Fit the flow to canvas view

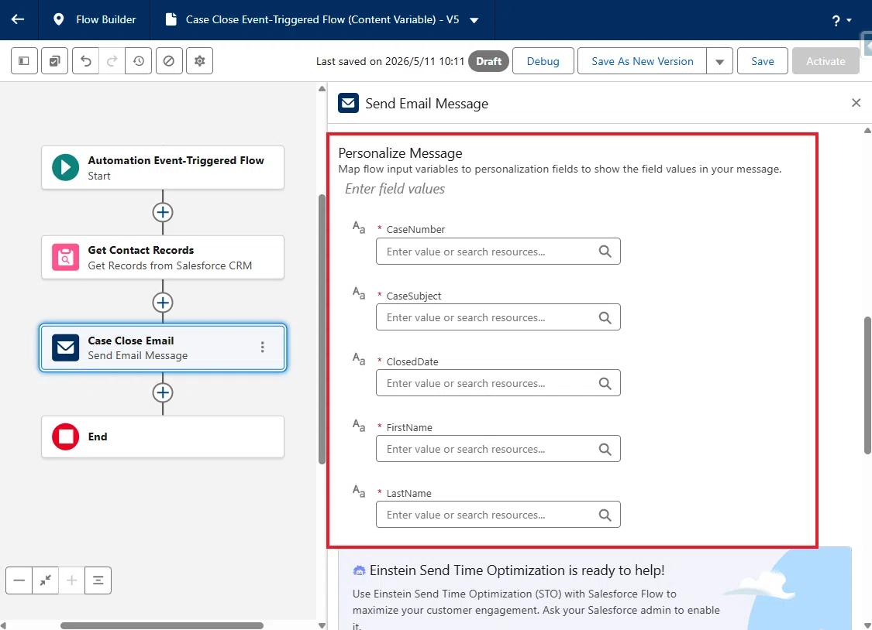(46, 580)
